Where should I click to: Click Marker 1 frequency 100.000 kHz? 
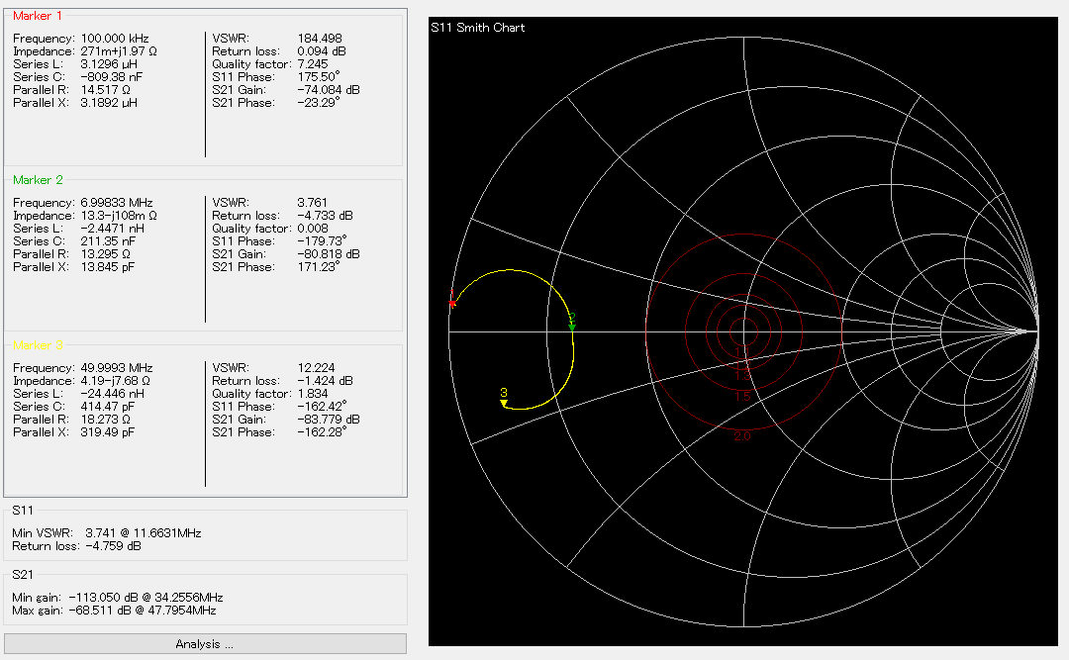pyautogui.click(x=115, y=39)
